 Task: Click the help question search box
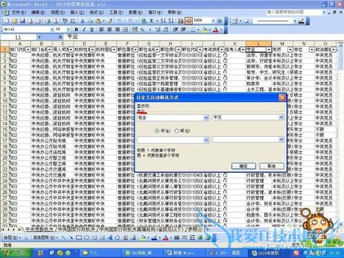coord(294,12)
